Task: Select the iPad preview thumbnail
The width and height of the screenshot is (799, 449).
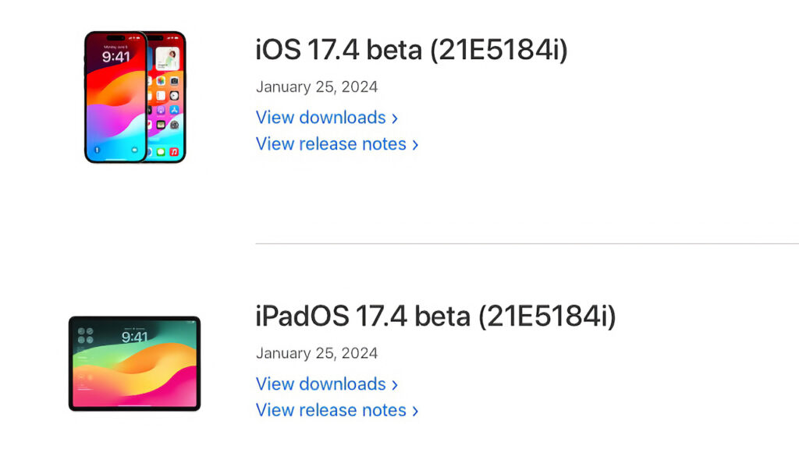Action: (134, 362)
